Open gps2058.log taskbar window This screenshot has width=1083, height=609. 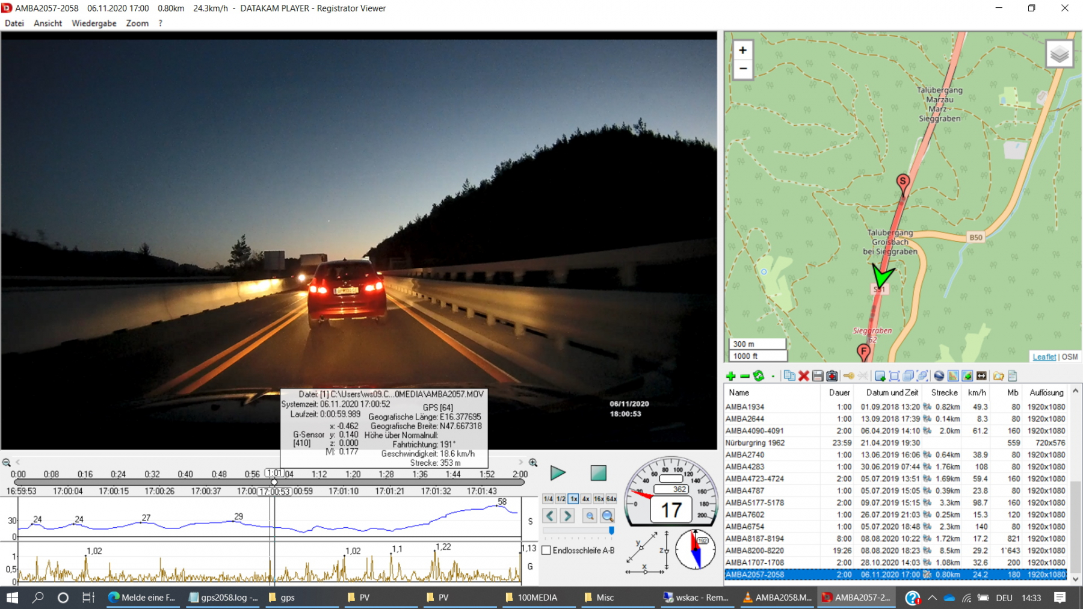[223, 598]
